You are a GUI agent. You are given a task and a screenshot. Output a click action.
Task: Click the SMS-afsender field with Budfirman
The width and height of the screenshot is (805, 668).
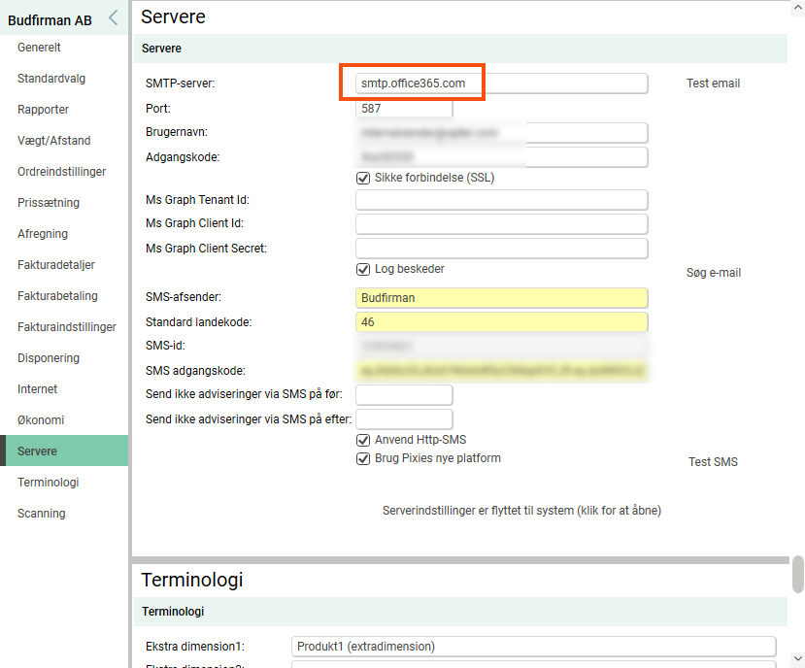(501, 298)
